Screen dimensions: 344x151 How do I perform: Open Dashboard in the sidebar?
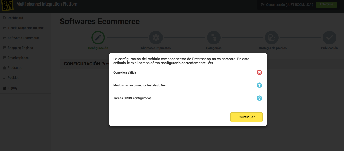pyautogui.click(x=15, y=18)
